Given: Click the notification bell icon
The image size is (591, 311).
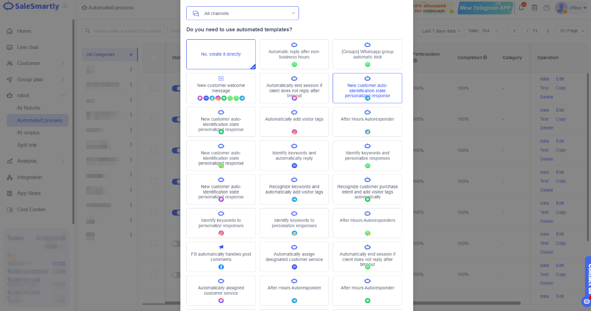Looking at the screenshot, I should 522,8.
